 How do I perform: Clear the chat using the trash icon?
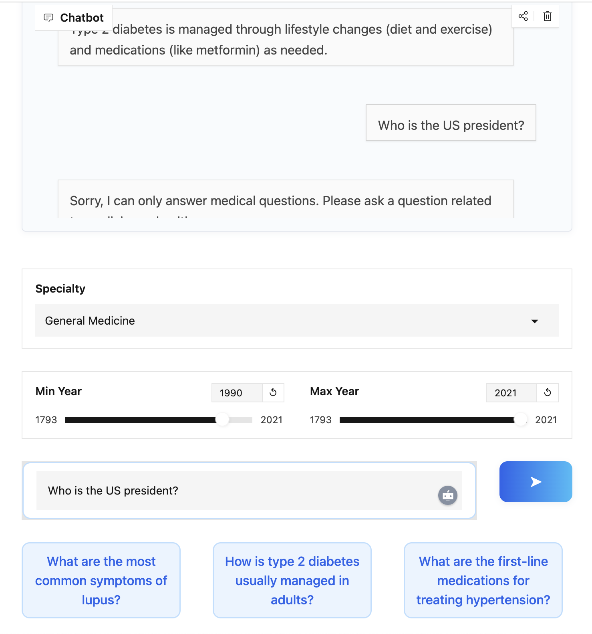coord(547,16)
